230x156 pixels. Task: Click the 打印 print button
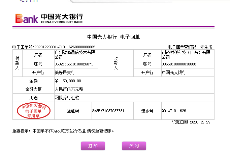93,146
